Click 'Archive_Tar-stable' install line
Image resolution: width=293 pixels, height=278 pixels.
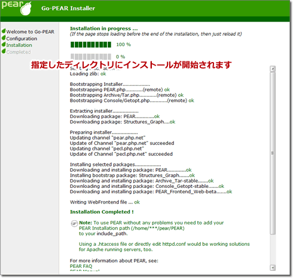point(142,181)
